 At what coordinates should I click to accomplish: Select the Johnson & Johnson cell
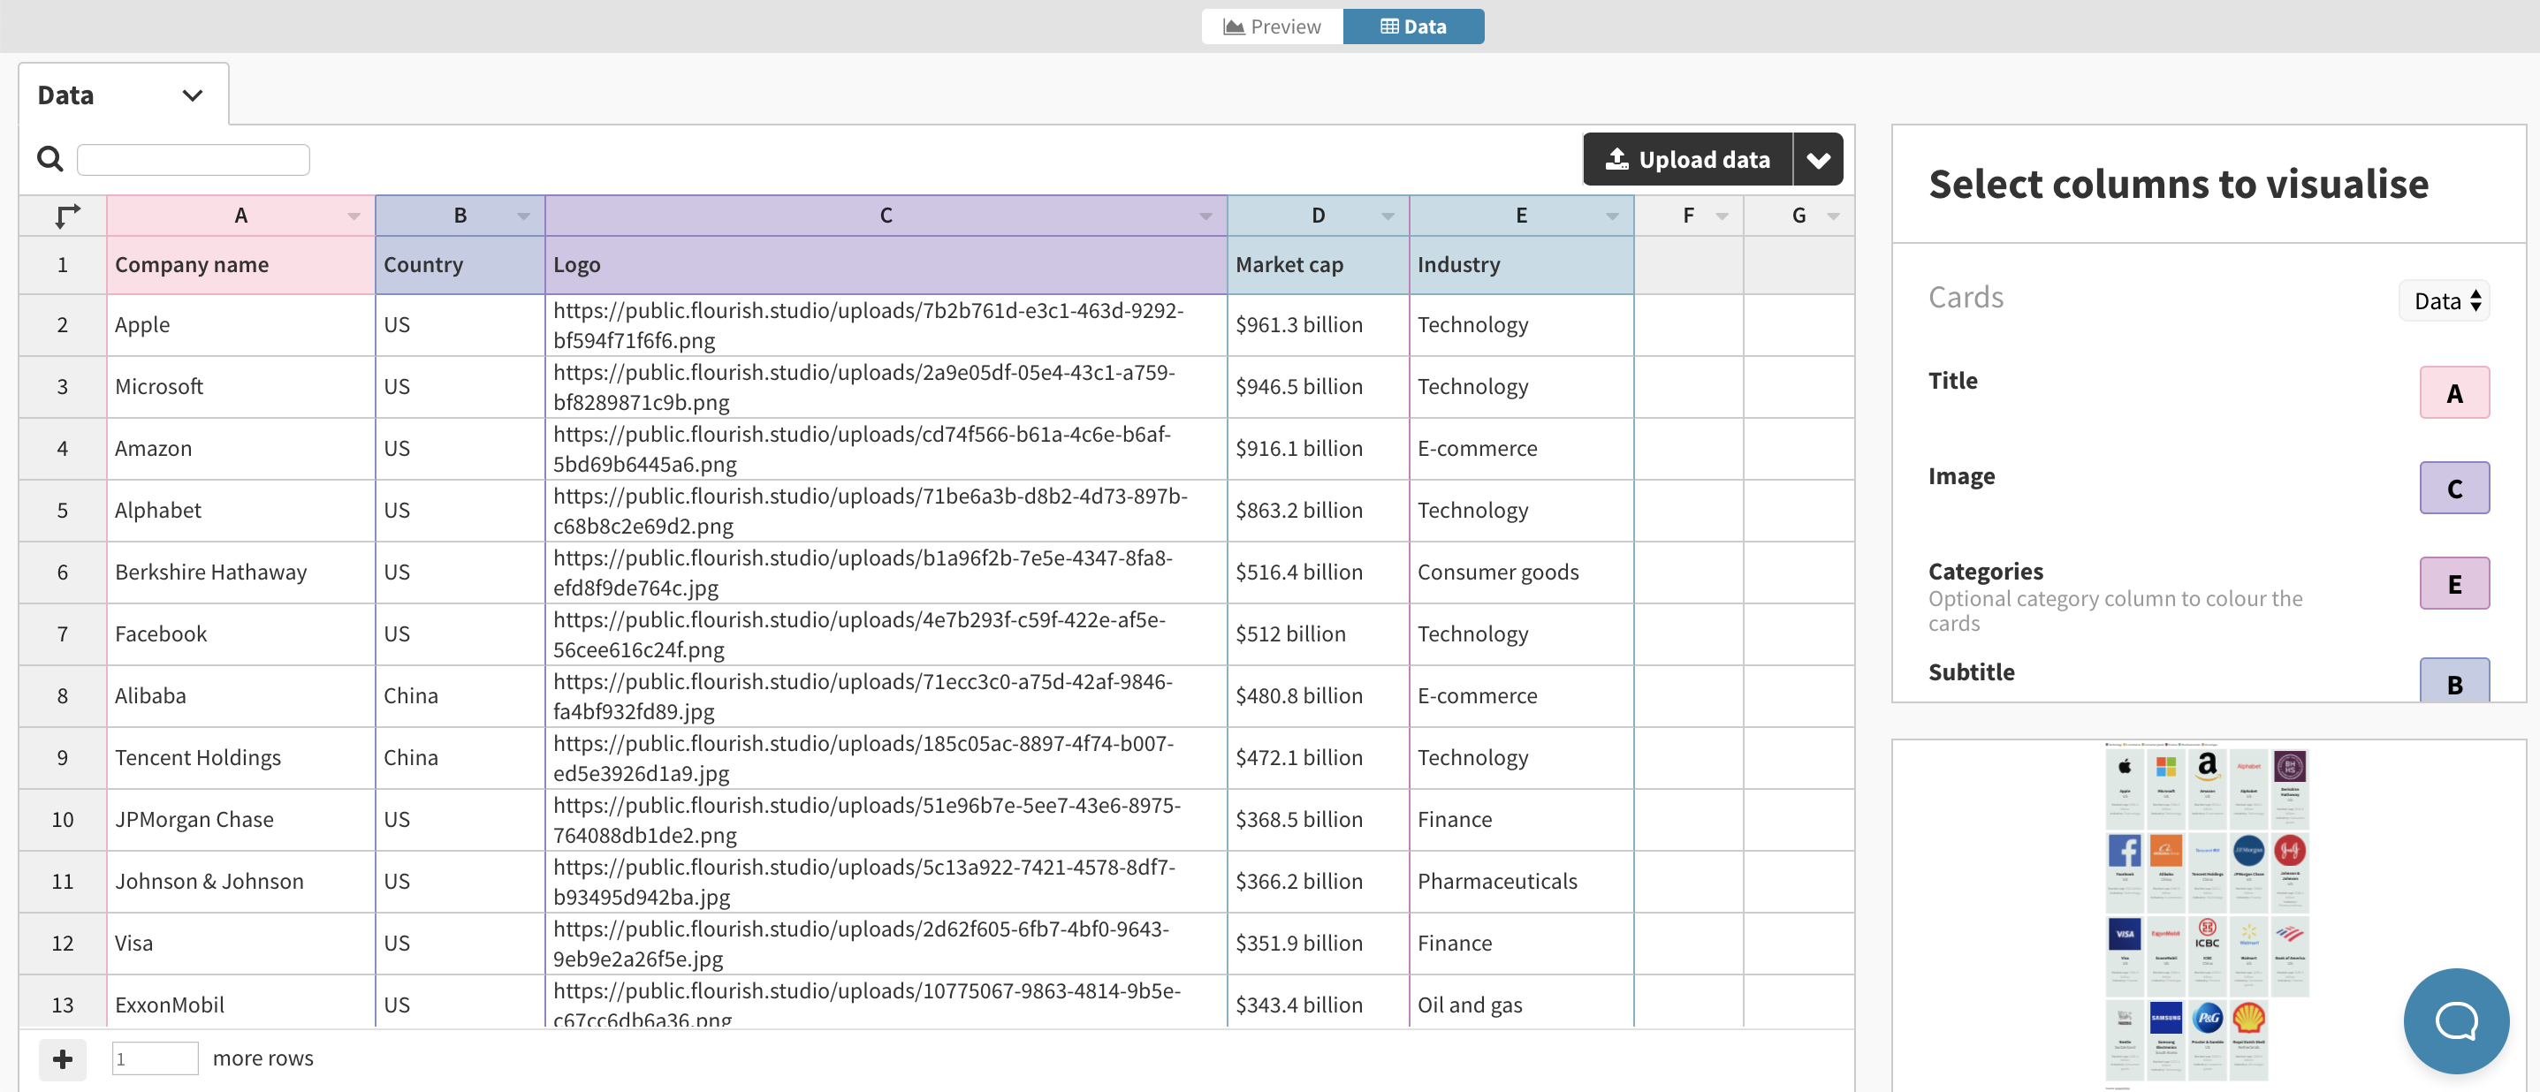click(240, 882)
